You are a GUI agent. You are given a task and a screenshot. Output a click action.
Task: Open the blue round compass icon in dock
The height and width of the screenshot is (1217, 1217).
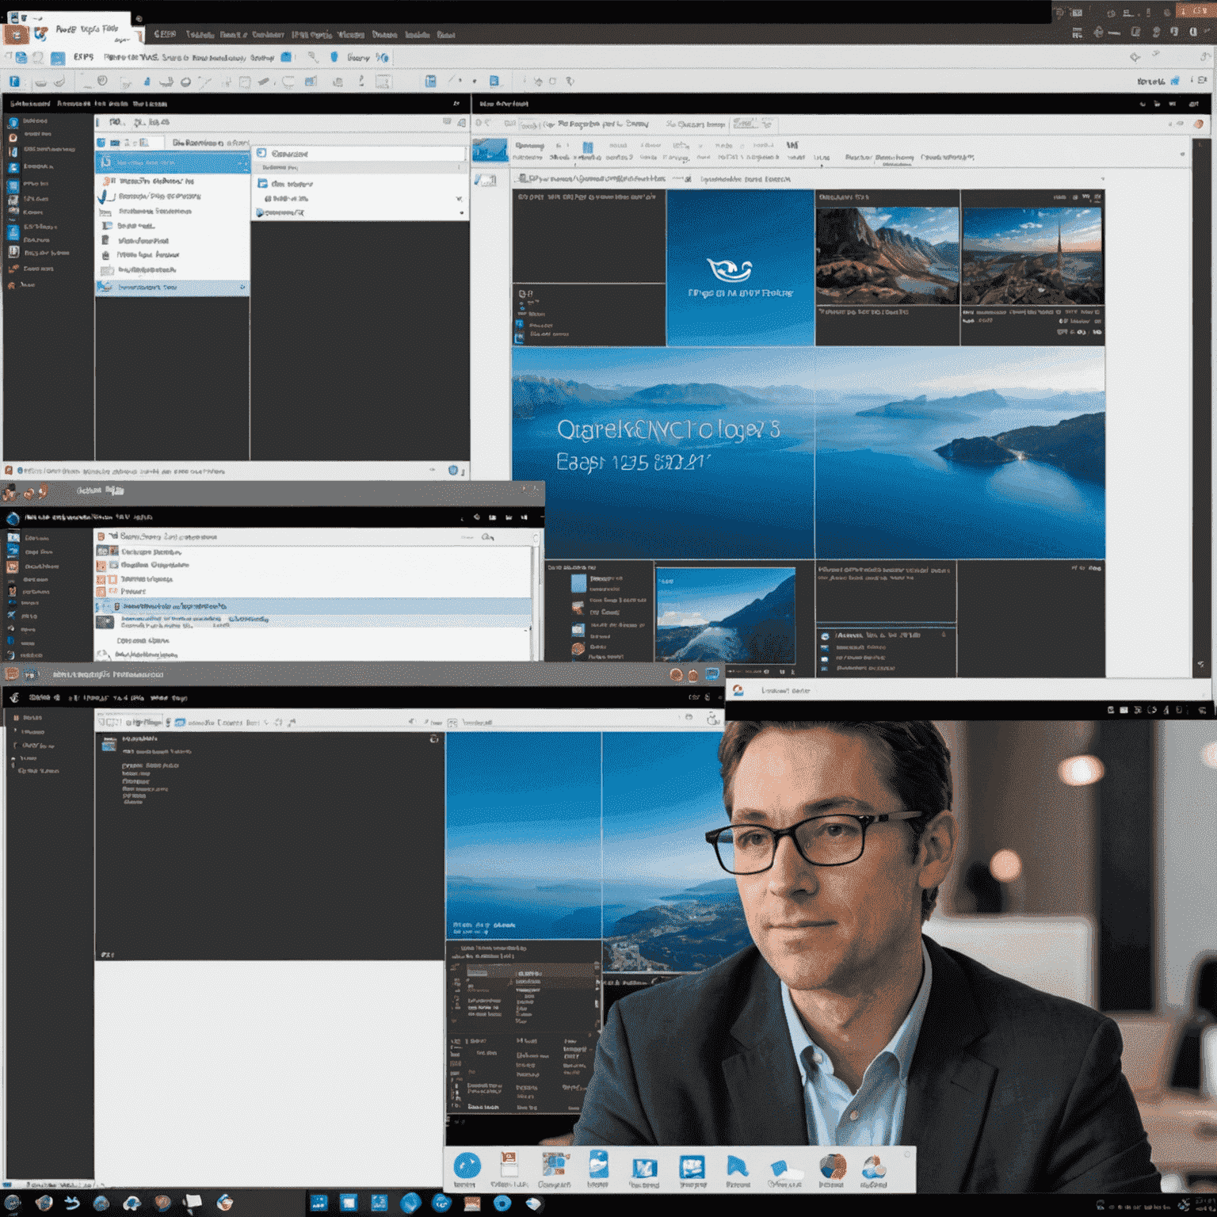point(467,1166)
